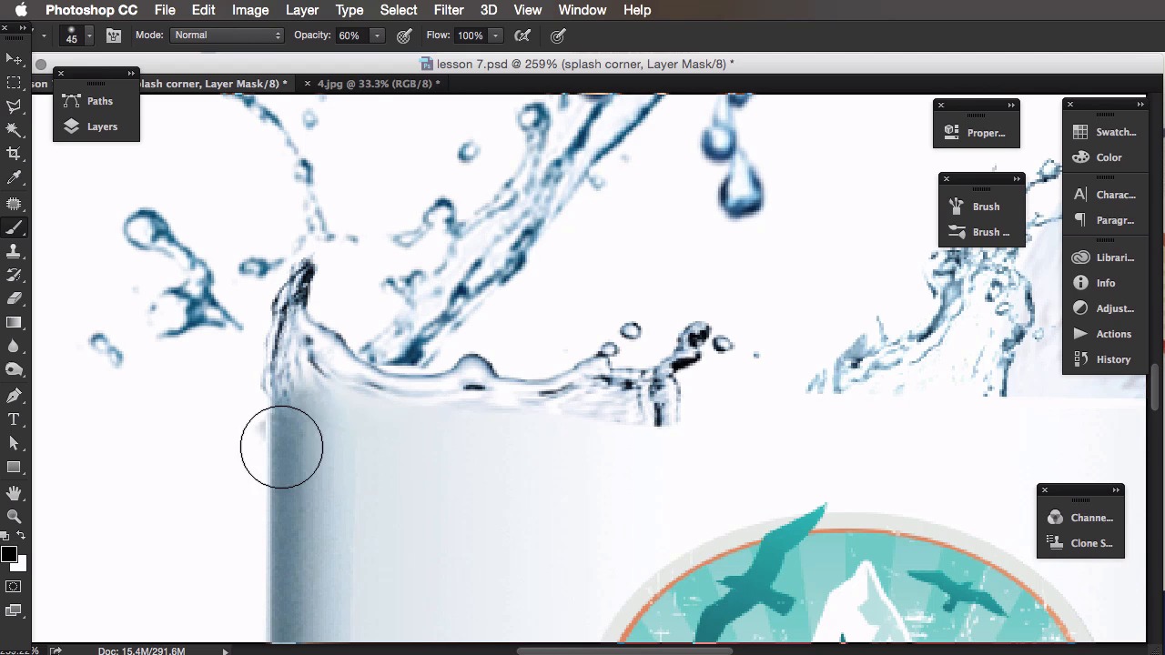The image size is (1165, 655).
Task: Select the Eyedropper tool
Action: 14,178
